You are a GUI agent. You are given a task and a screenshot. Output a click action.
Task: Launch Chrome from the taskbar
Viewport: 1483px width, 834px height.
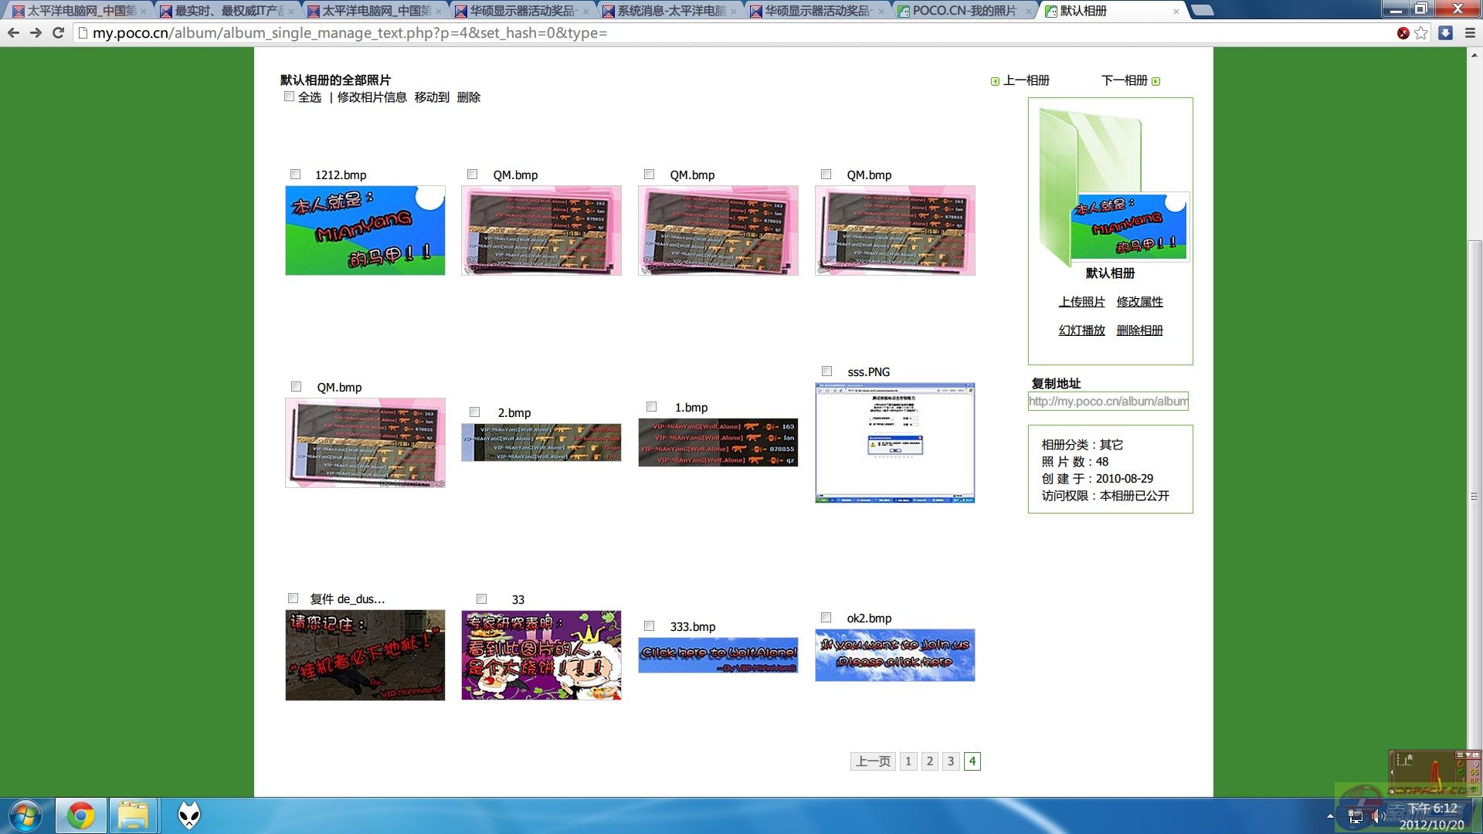[81, 815]
